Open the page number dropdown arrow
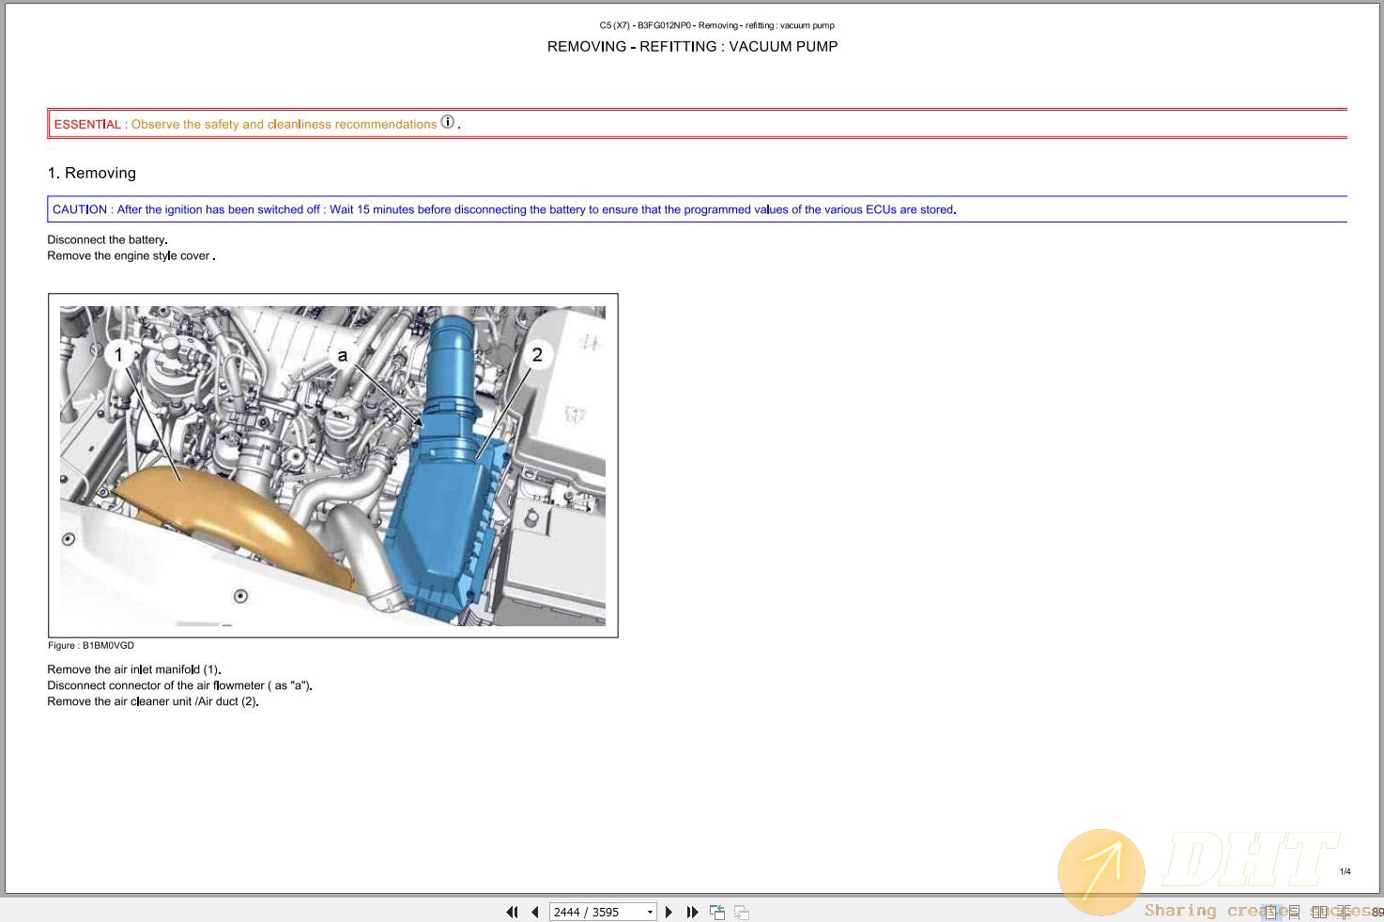This screenshot has height=922, width=1384. point(650,912)
